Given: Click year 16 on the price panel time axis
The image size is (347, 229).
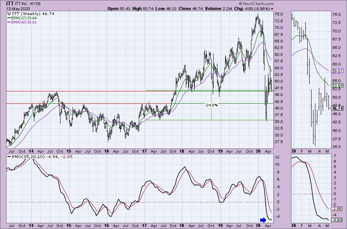Looking at the screenshot, I should (x=106, y=151).
